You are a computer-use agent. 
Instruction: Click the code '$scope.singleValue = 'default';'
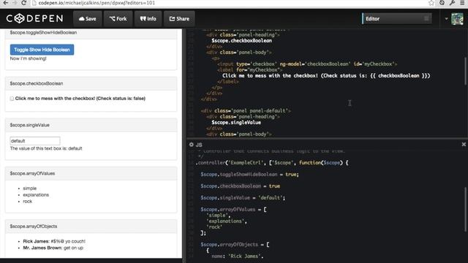pos(243,198)
